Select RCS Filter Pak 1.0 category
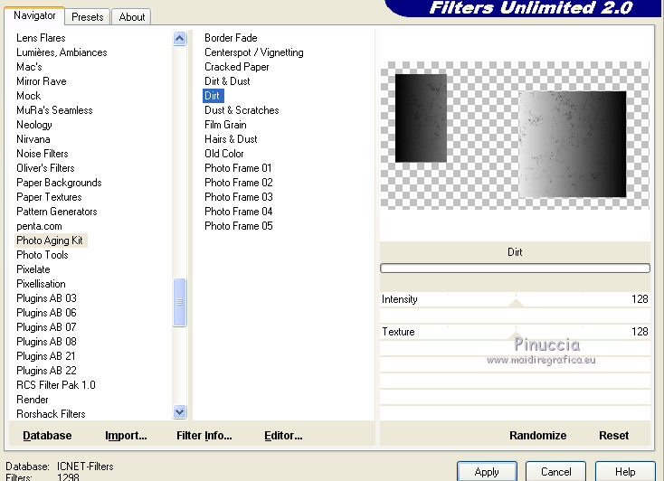This screenshot has height=481, width=664. pyautogui.click(x=56, y=385)
